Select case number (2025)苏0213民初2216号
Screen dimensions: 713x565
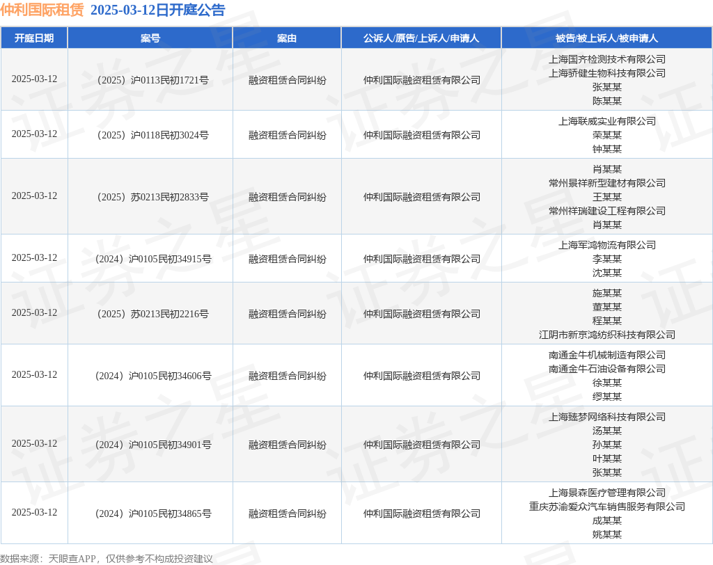150,314
